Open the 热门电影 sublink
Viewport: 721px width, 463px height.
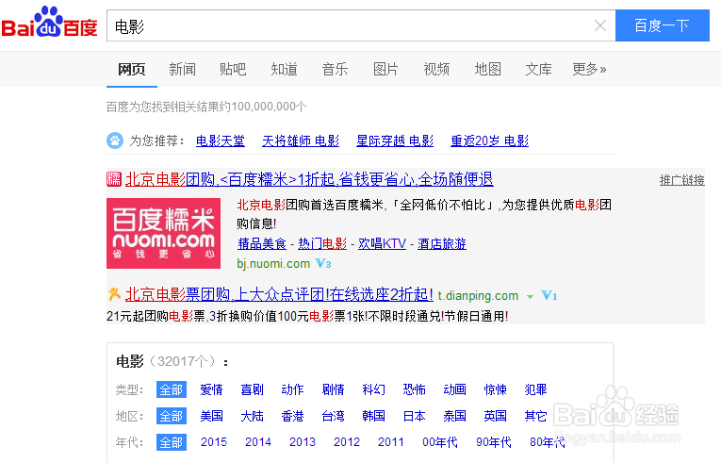(322, 243)
